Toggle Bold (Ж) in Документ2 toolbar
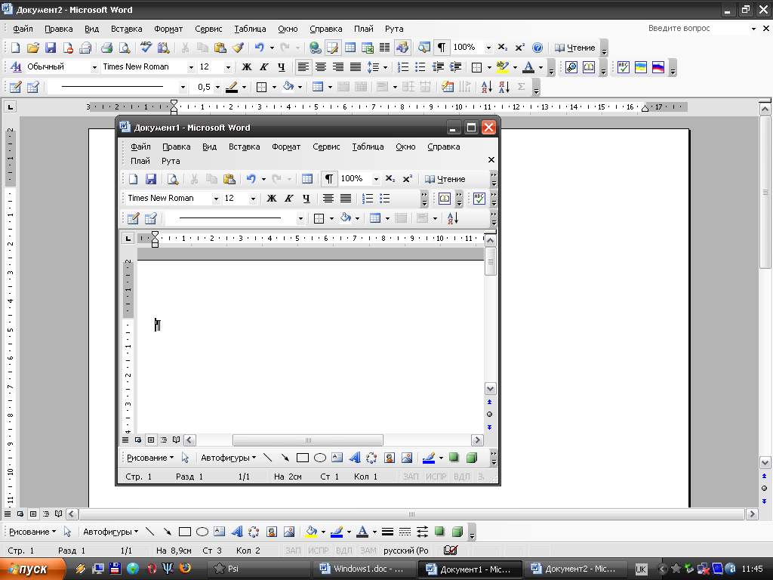Screen dimensions: 773x580 [x=247, y=67]
